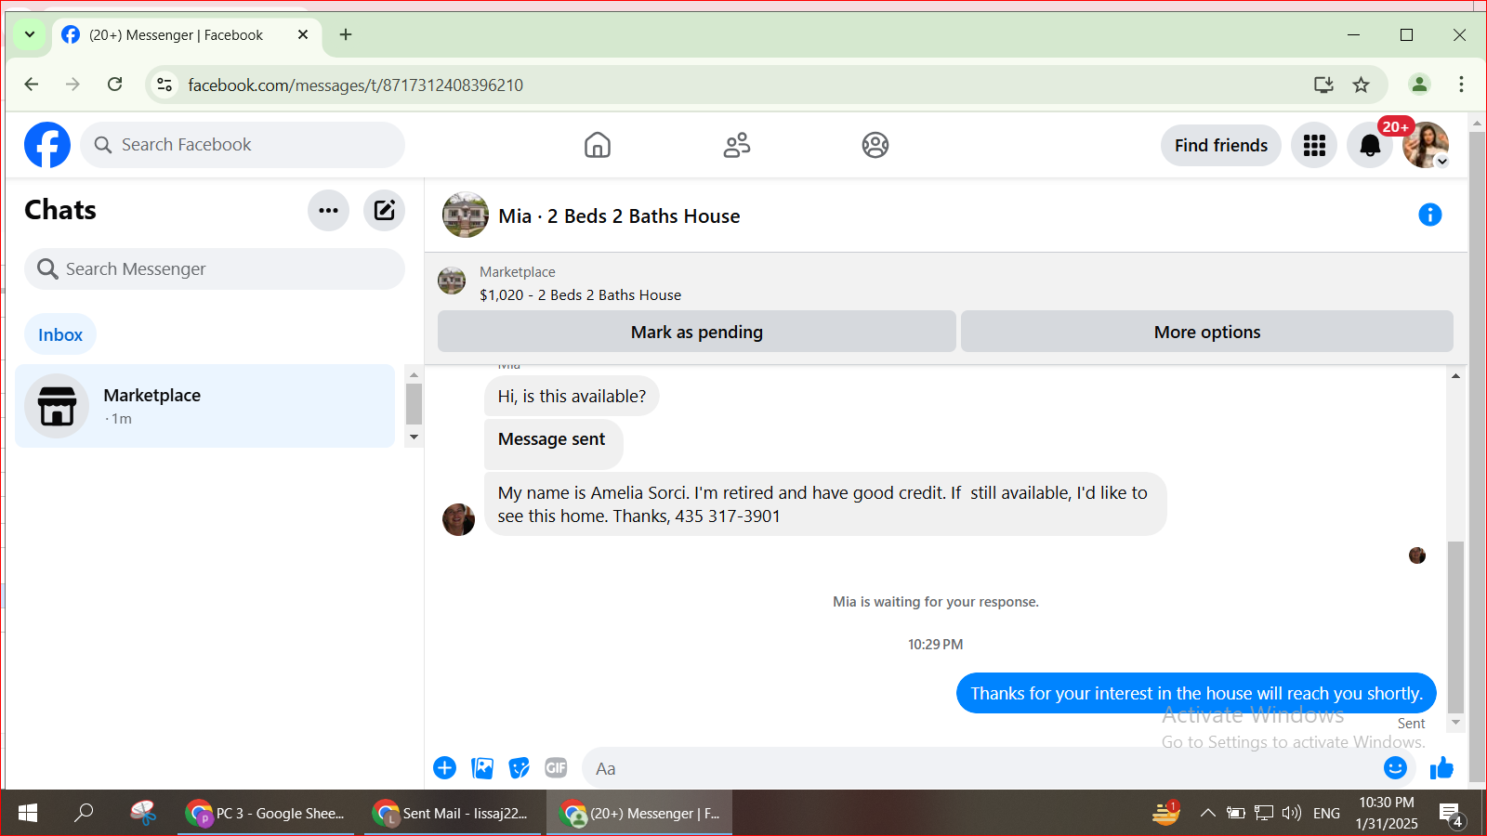
Task: Open Windows taskbar search
Action: click(x=84, y=813)
